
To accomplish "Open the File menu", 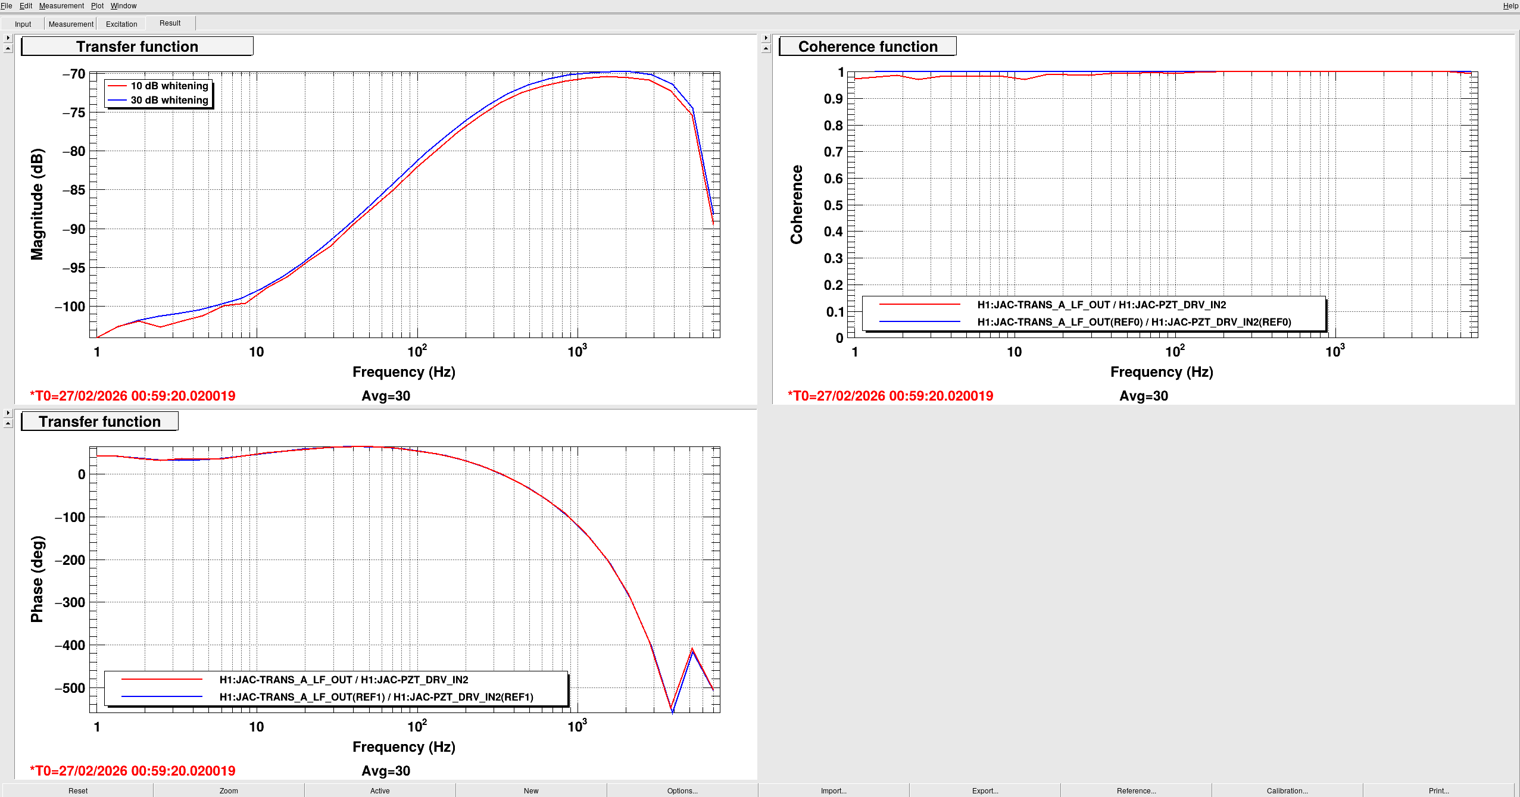I will click(x=7, y=6).
